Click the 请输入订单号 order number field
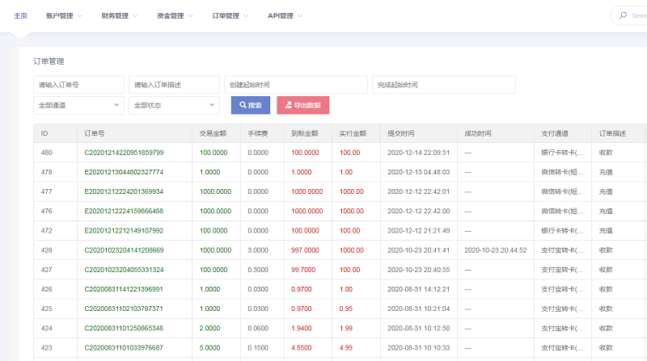 [x=78, y=85]
